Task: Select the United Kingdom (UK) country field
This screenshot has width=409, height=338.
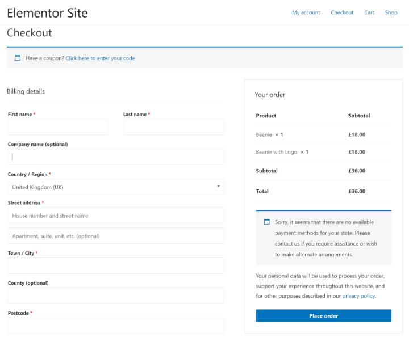Action: (x=115, y=187)
